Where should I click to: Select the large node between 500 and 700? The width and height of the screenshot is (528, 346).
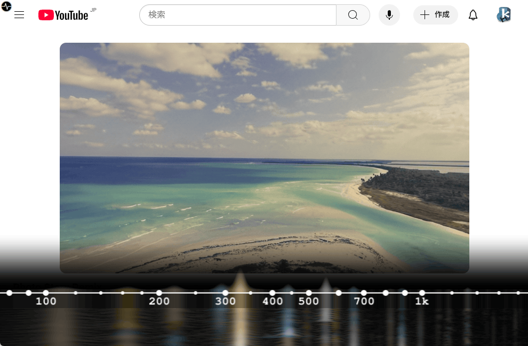(339, 293)
